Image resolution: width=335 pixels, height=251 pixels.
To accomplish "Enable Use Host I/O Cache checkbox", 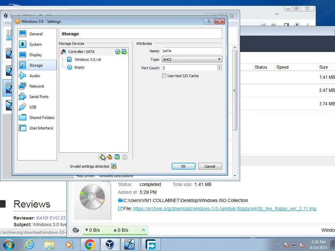I will 164,76.
